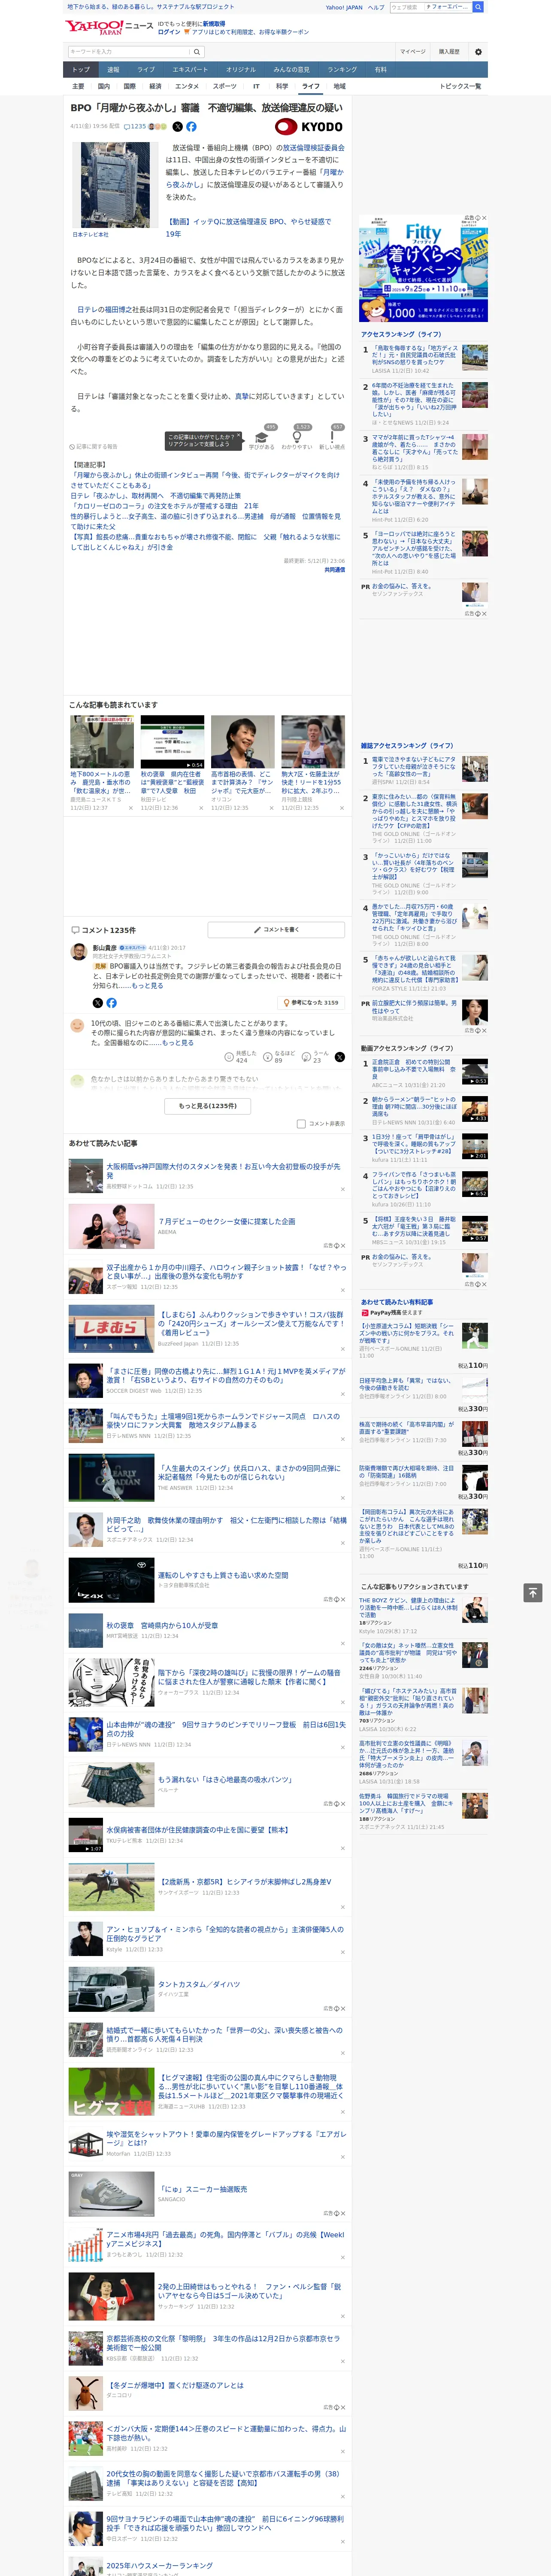Viewport: 551px width, 2576px height.
Task: Select the ライフ category tab
Action: click(x=311, y=86)
